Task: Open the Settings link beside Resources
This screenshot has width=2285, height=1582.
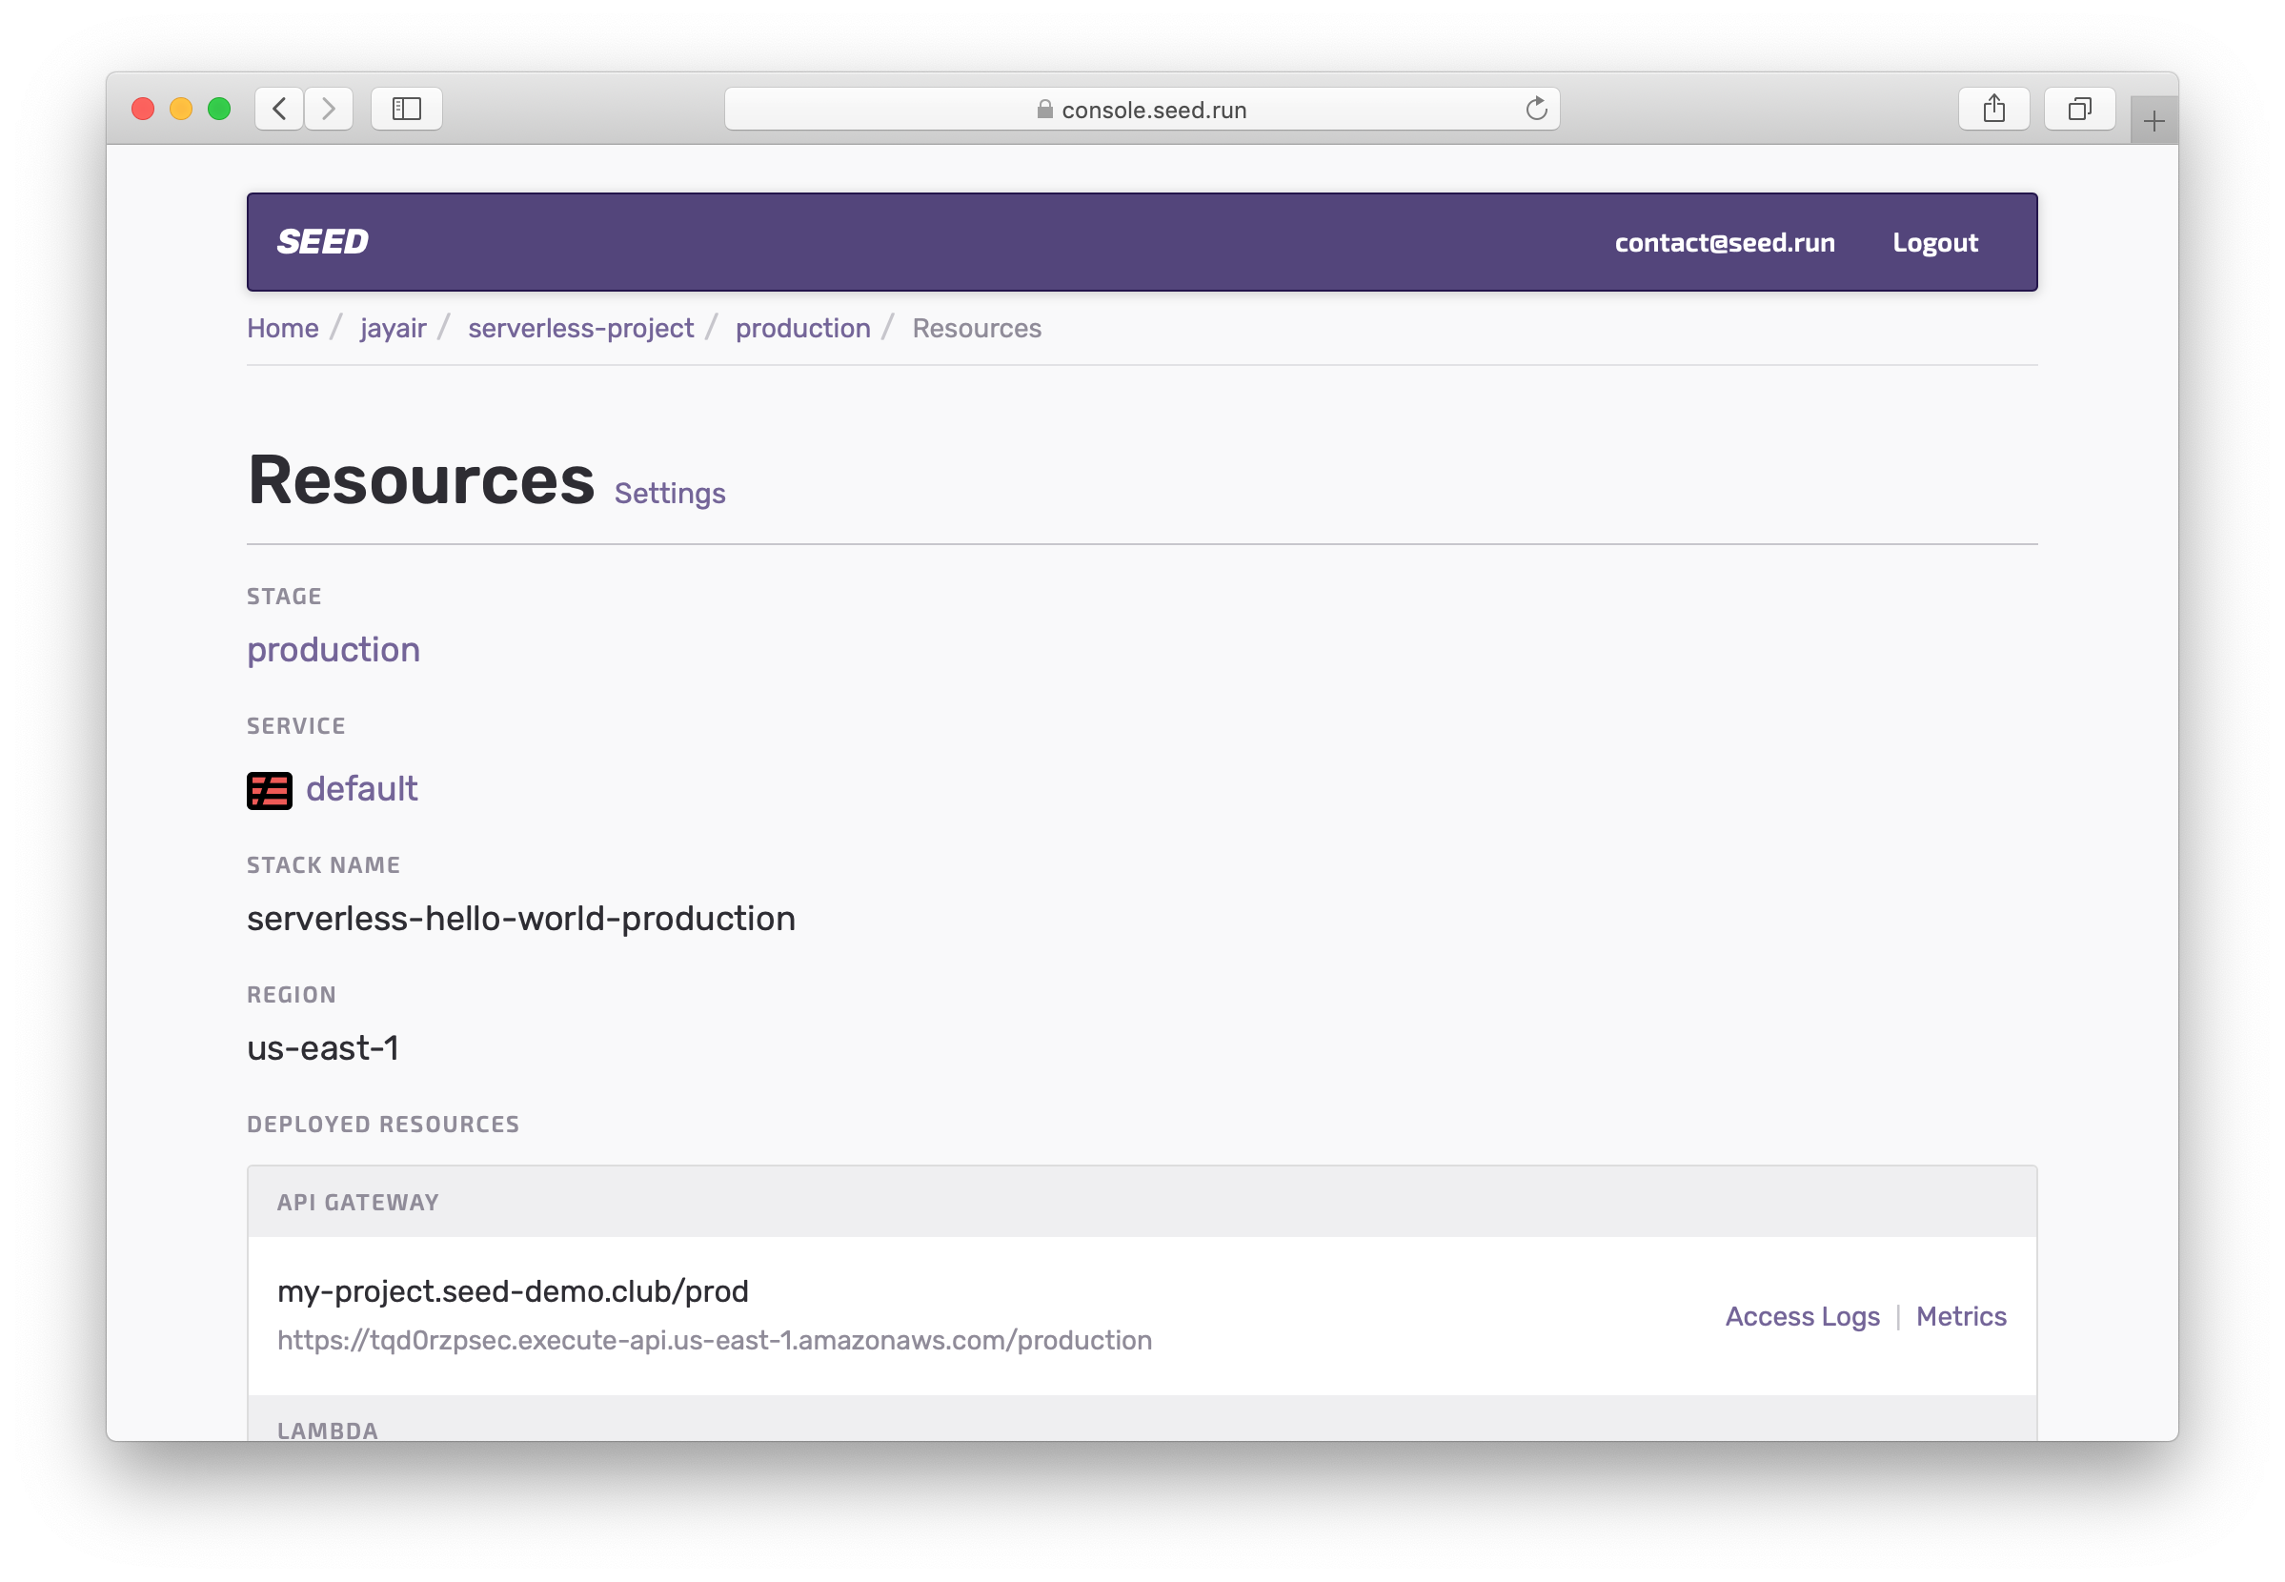Action: coord(670,494)
